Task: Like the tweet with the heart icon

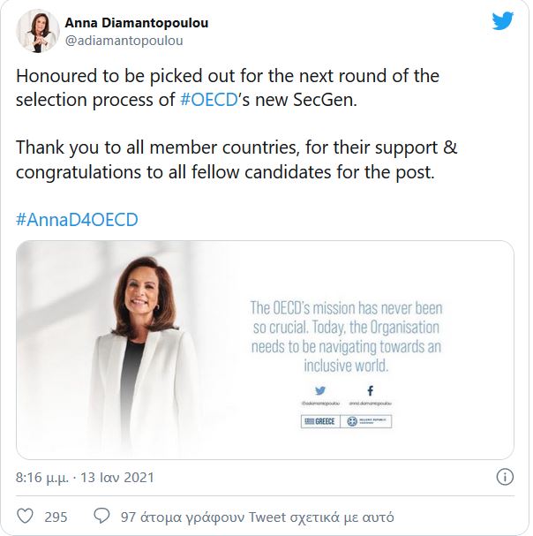Action: click(x=26, y=517)
